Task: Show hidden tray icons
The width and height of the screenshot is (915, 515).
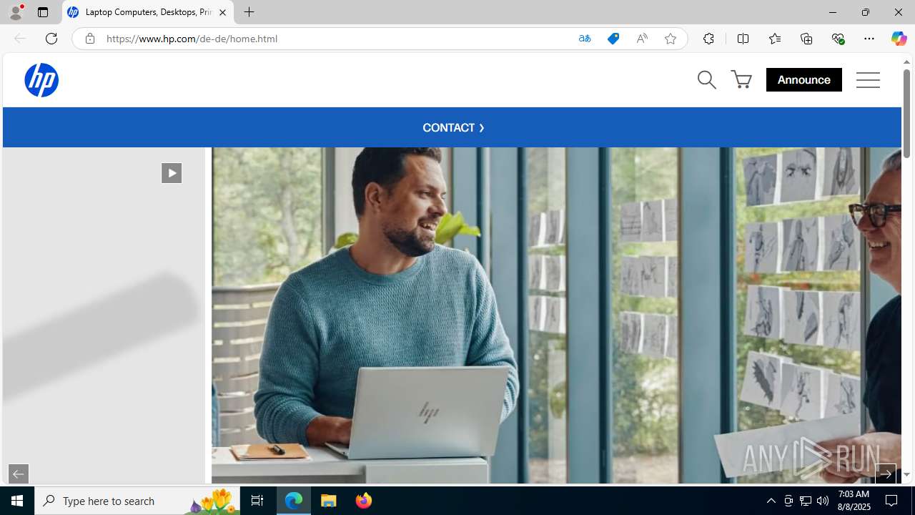Action: [x=771, y=501]
